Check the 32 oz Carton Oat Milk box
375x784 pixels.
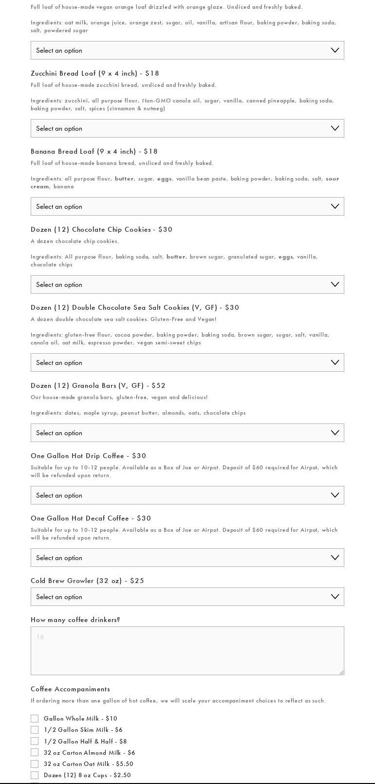[35, 764]
